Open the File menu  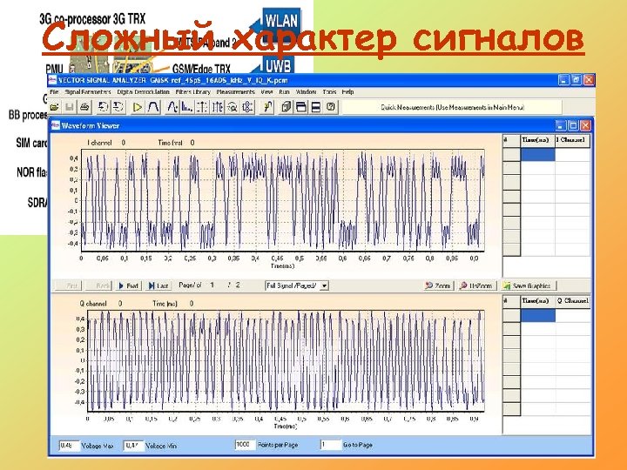pos(54,92)
